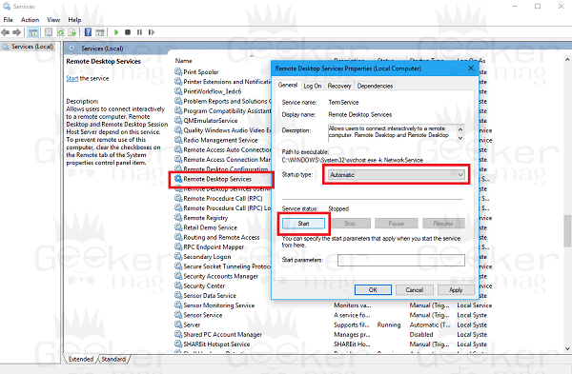The image size is (572, 374).
Task: Select the SHAREit Hotspot Service row
Action: 216,344
